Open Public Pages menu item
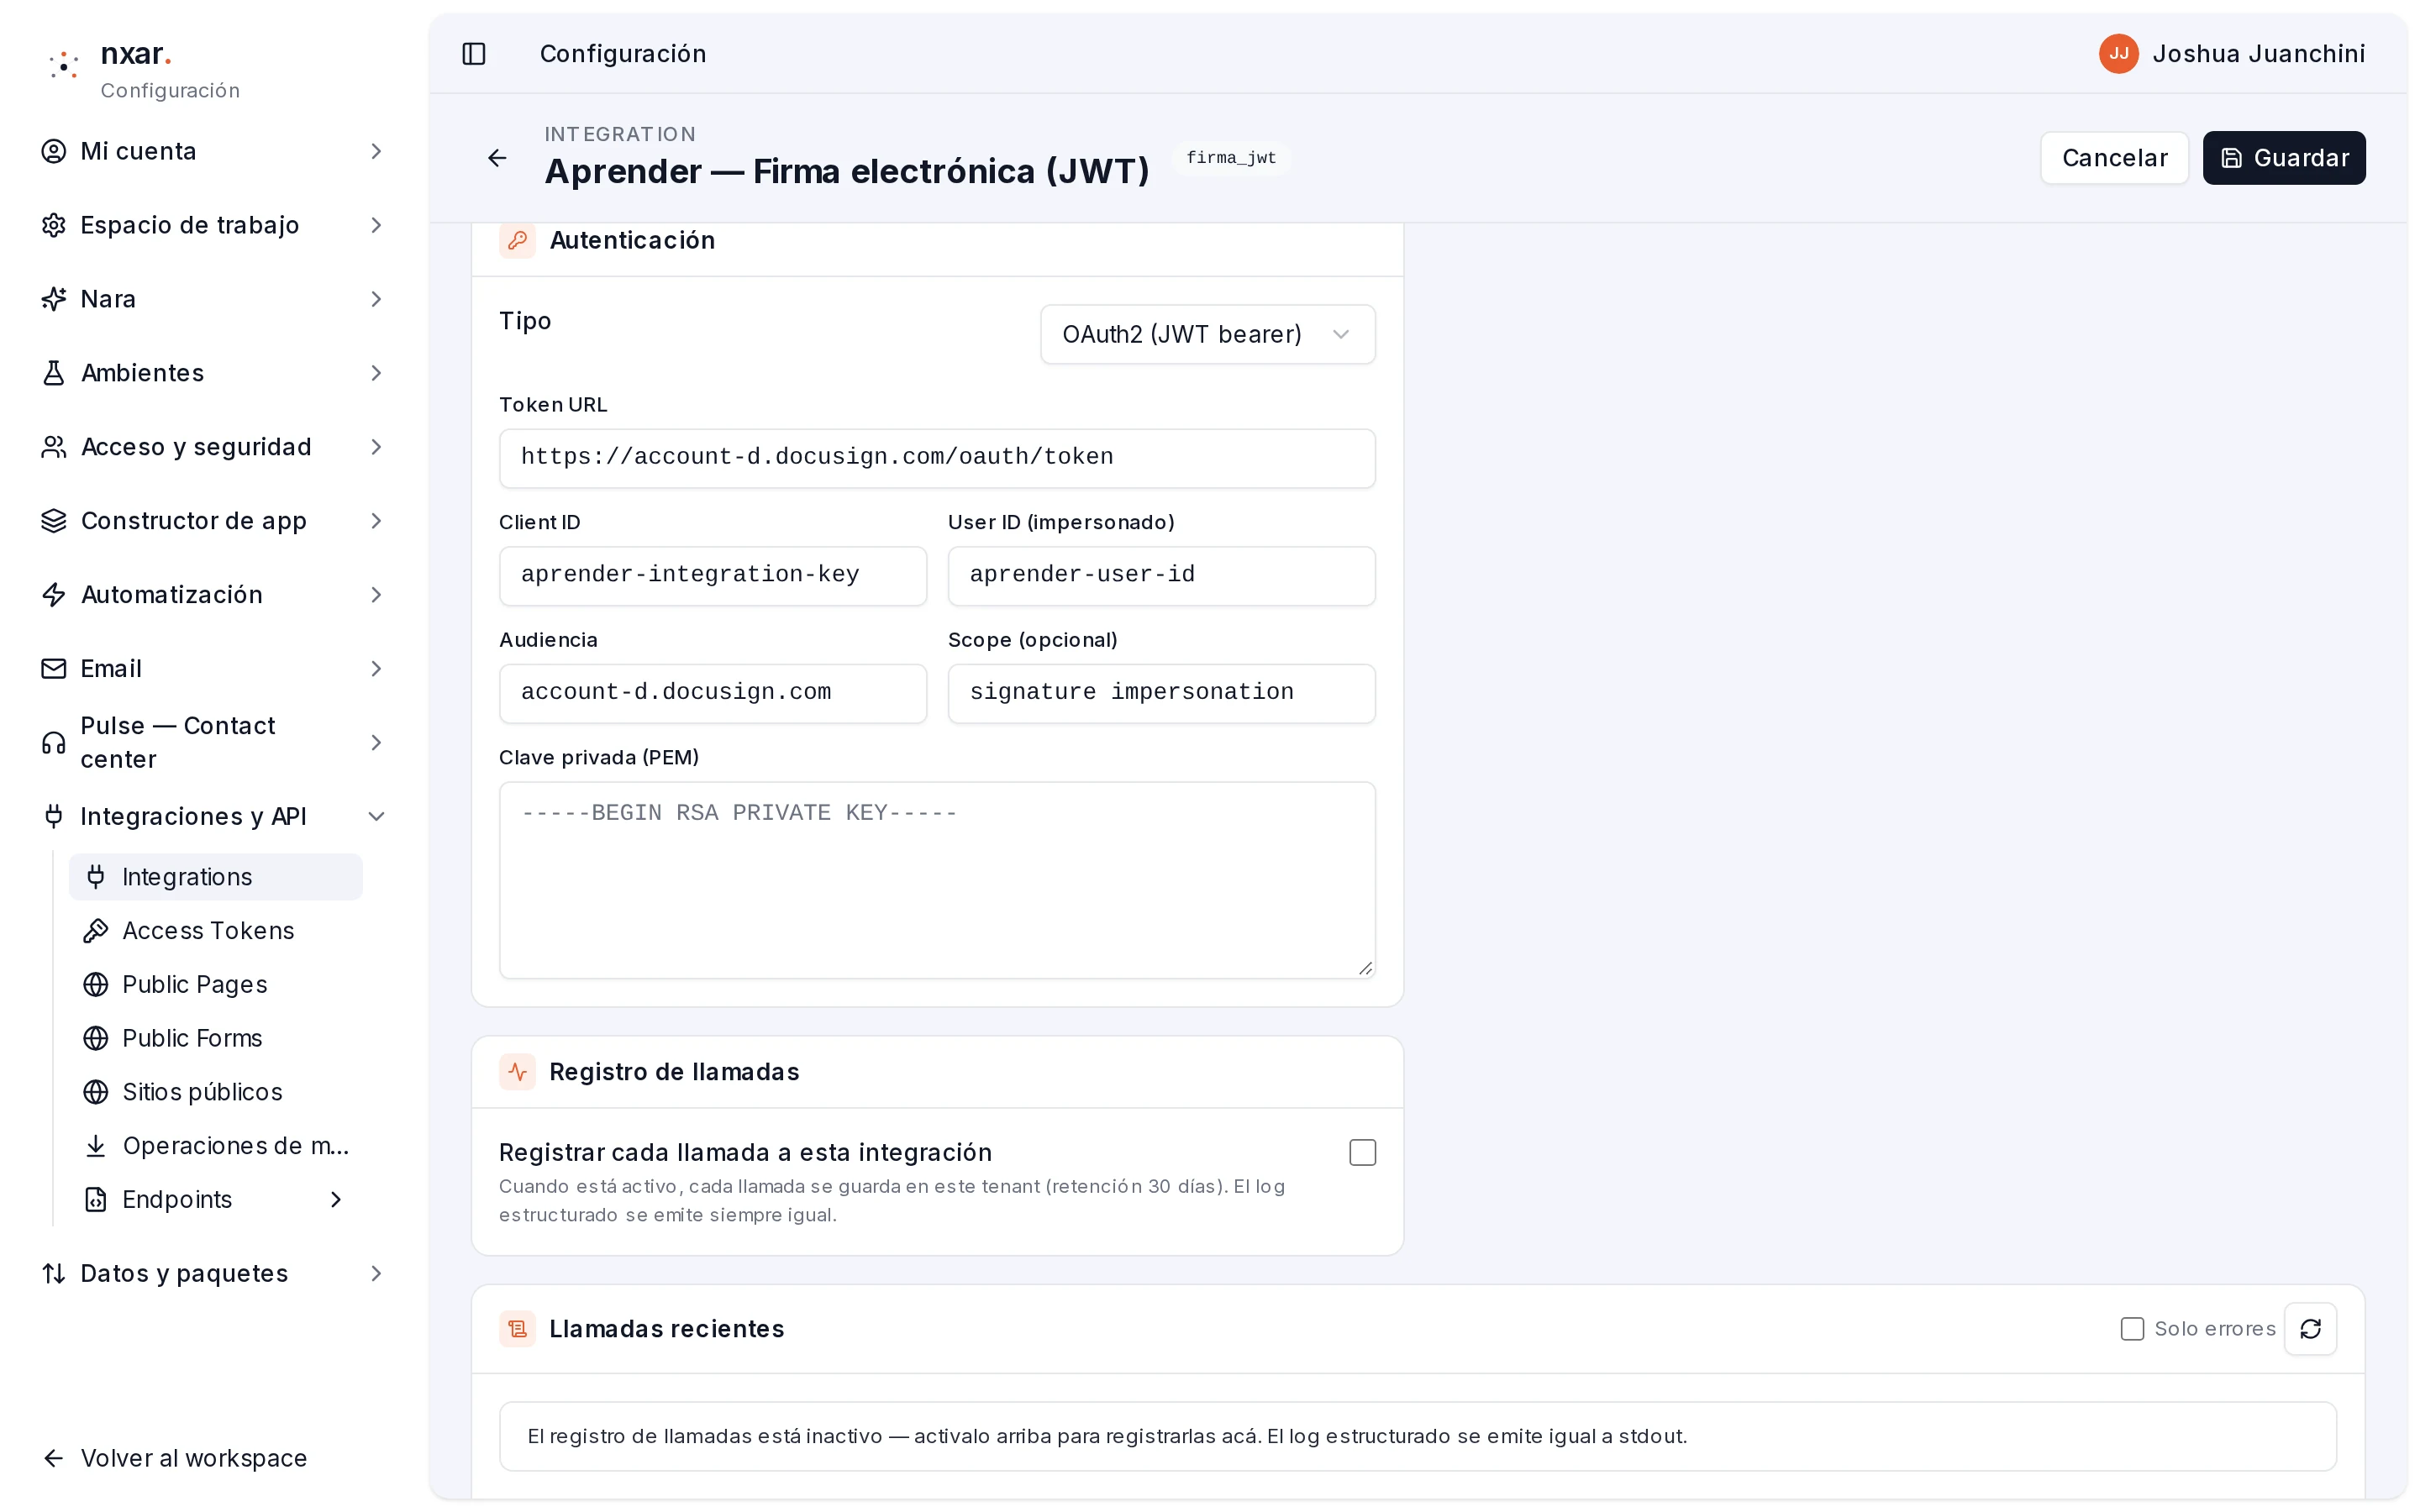This screenshot has height=1512, width=2420. click(x=215, y=985)
